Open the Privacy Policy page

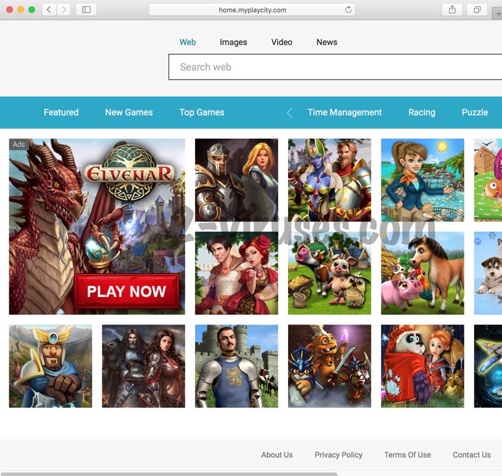tap(338, 455)
